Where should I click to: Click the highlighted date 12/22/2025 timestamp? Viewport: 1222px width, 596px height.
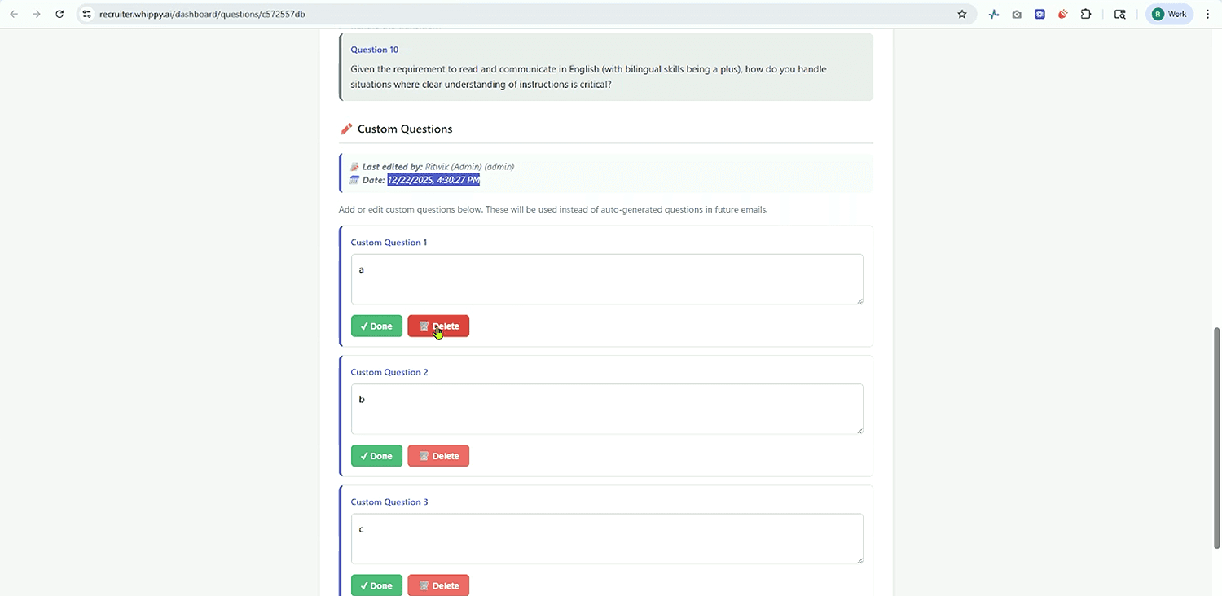[x=433, y=180]
